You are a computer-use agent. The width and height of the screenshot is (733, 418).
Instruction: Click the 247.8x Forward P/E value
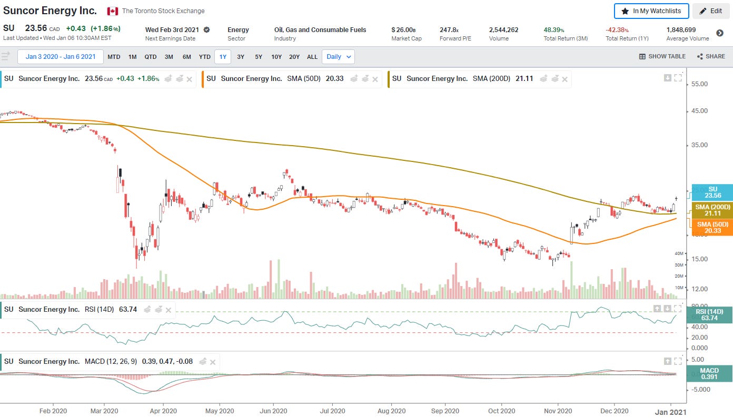[x=449, y=30]
